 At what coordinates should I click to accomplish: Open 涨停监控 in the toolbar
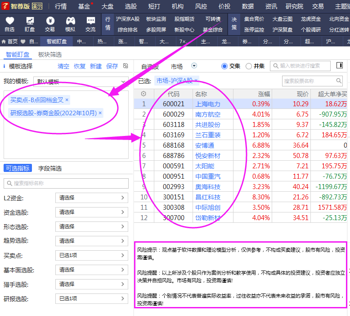tap(254, 29)
